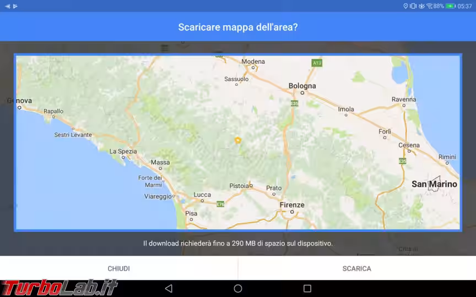This screenshot has height=297, width=476.
Task: Tap the battery status icon
Action: 451,6
